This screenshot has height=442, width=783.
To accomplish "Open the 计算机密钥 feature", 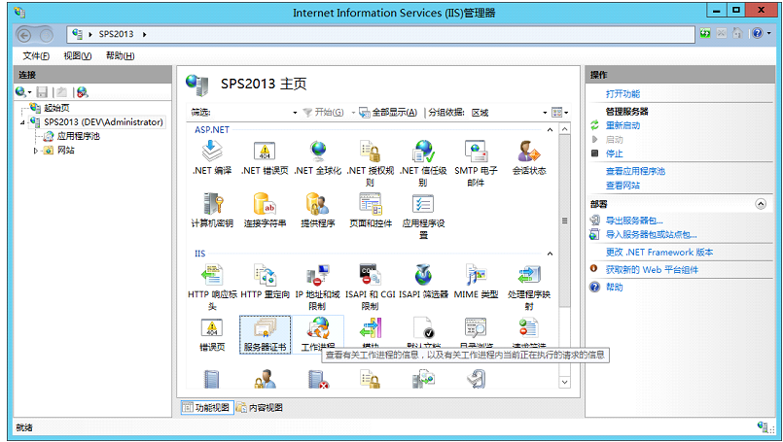I will tap(212, 210).
